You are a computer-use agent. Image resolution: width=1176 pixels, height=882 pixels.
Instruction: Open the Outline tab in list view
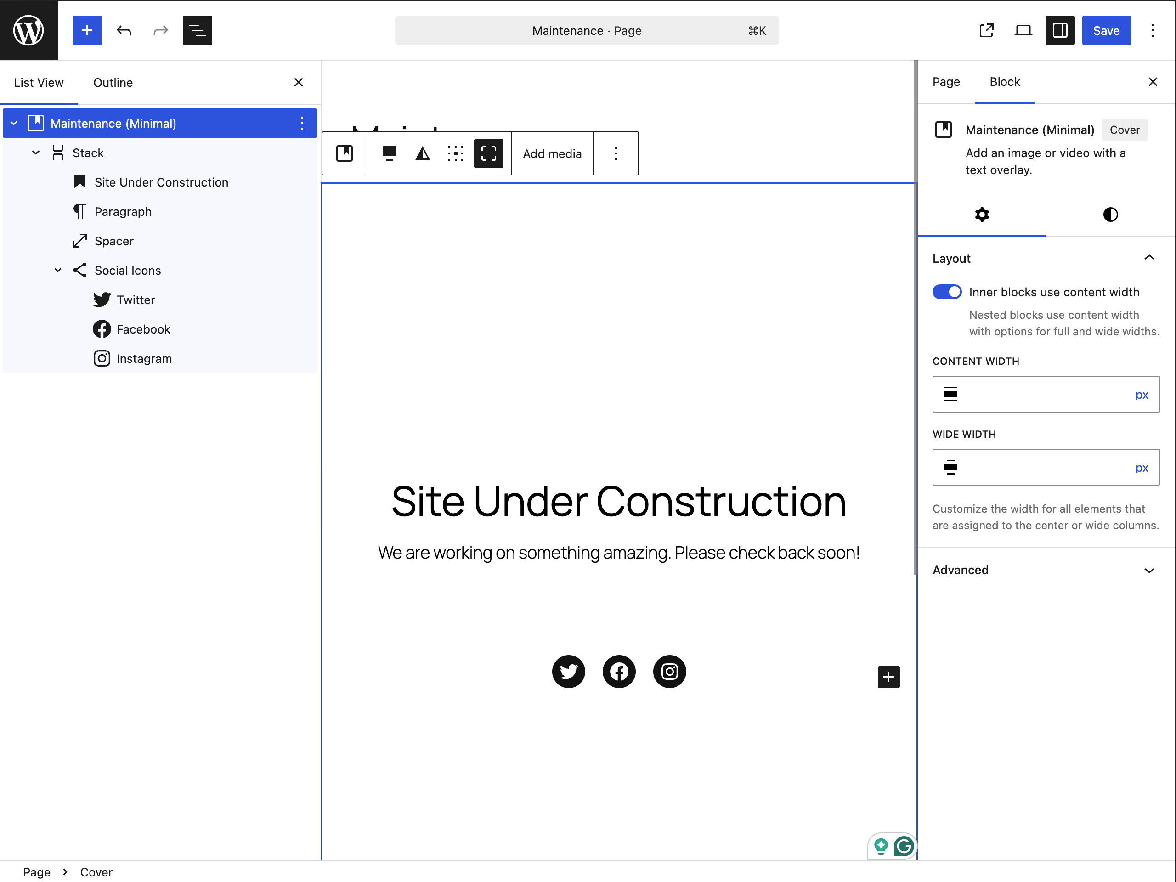pyautogui.click(x=113, y=82)
